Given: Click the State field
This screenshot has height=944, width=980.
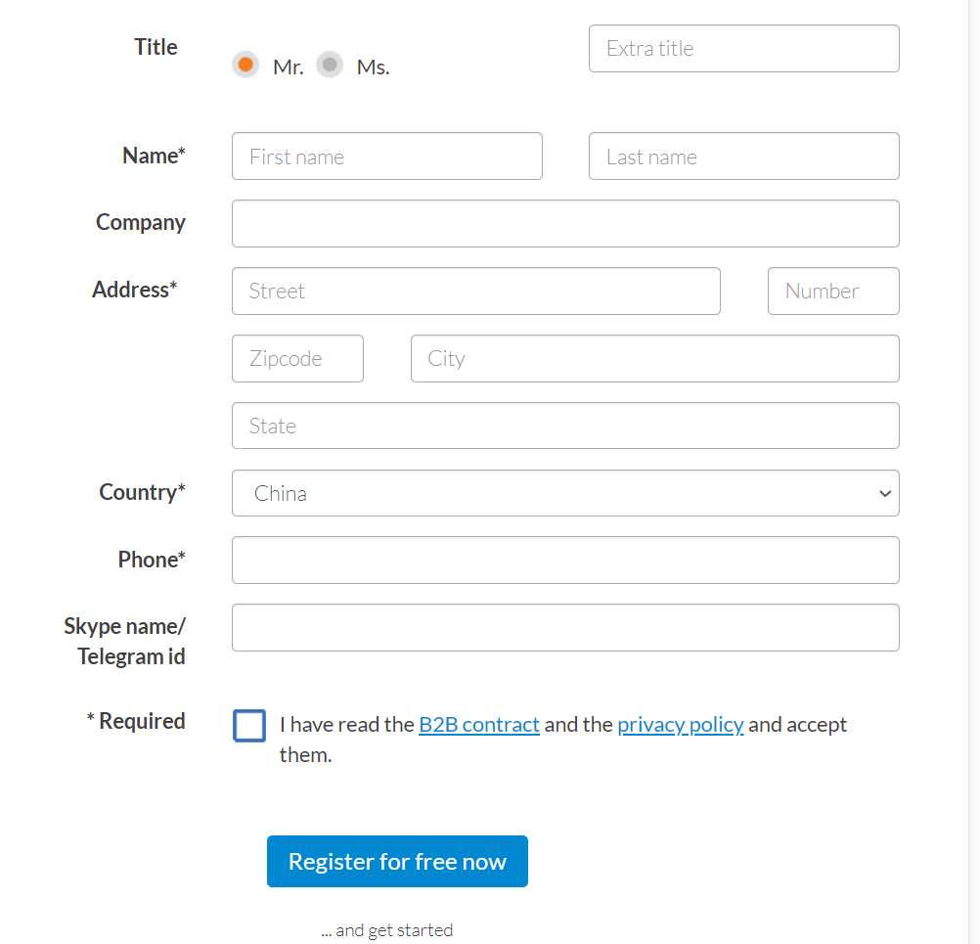Looking at the screenshot, I should (x=564, y=427).
